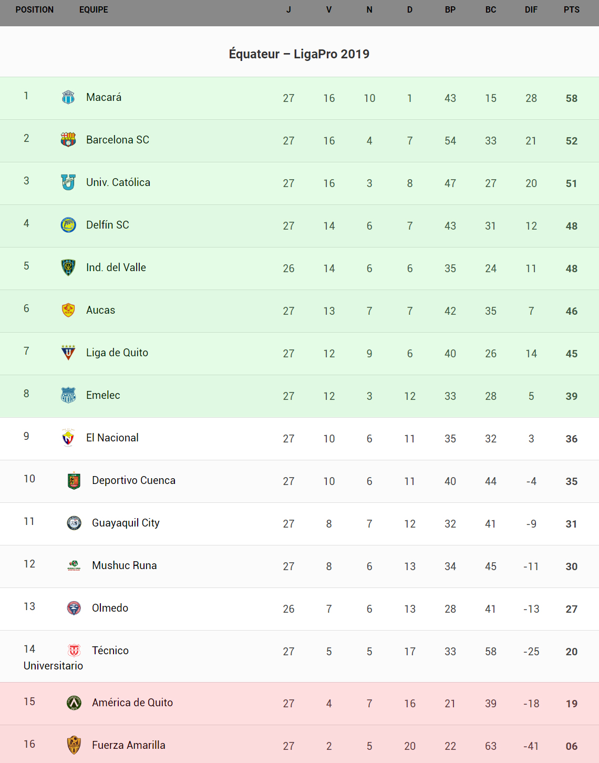Click the Équateur – LigaPro 2019 title

[299, 54]
